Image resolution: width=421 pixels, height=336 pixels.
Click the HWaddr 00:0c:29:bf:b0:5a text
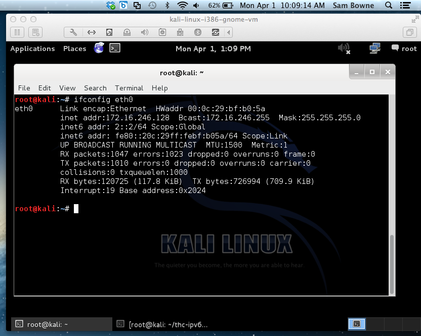[210, 109]
